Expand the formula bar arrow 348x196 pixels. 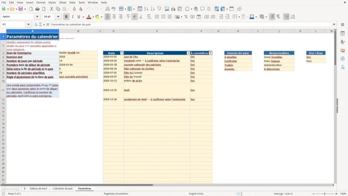(334, 24)
